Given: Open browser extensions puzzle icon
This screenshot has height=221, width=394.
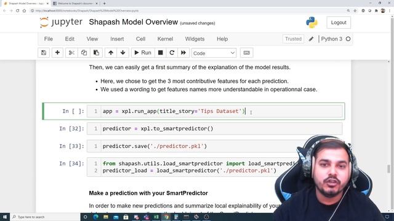Looking at the screenshot, I should [x=376, y=10].
